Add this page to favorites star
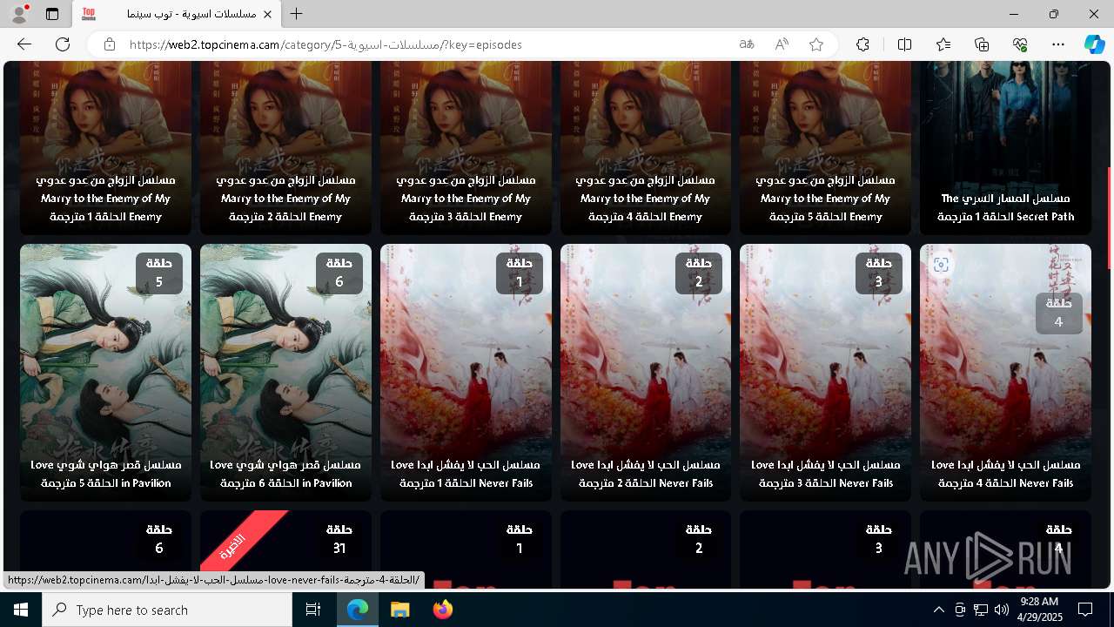Screen dimensions: 1114x627 click(x=816, y=44)
